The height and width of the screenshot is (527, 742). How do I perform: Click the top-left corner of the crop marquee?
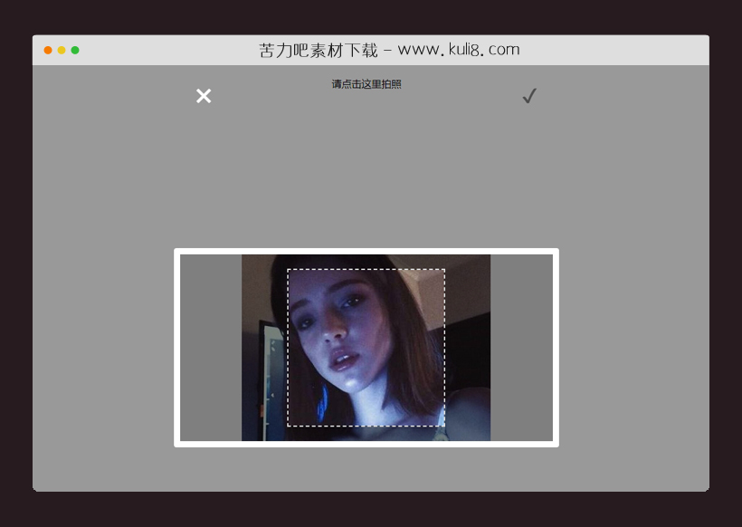[x=288, y=270]
